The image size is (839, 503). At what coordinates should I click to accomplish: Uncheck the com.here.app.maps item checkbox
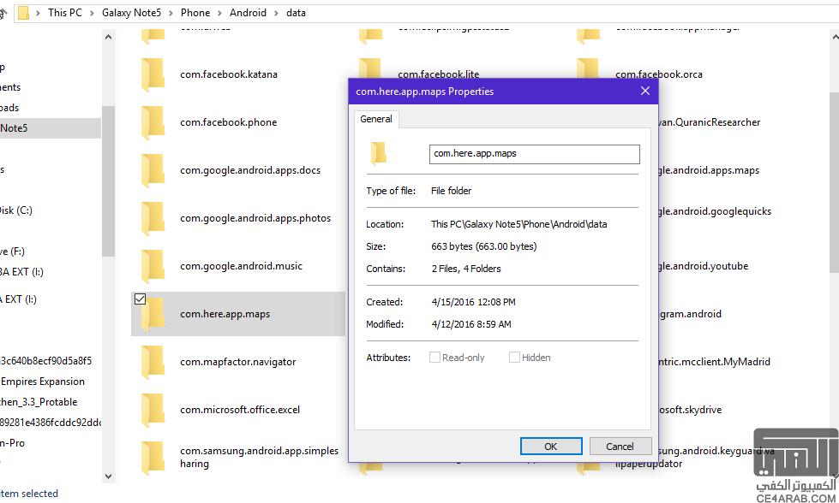(140, 299)
